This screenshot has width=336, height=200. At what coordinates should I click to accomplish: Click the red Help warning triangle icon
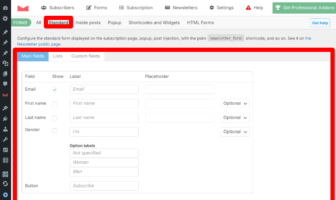pos(248,8)
